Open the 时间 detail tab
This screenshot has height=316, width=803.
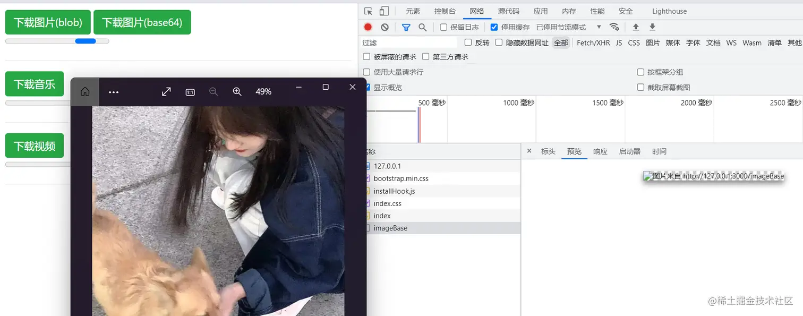tap(659, 151)
